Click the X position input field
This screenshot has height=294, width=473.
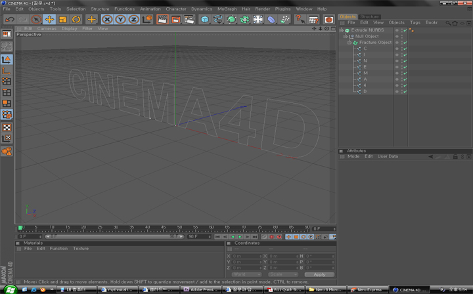tap(247, 256)
